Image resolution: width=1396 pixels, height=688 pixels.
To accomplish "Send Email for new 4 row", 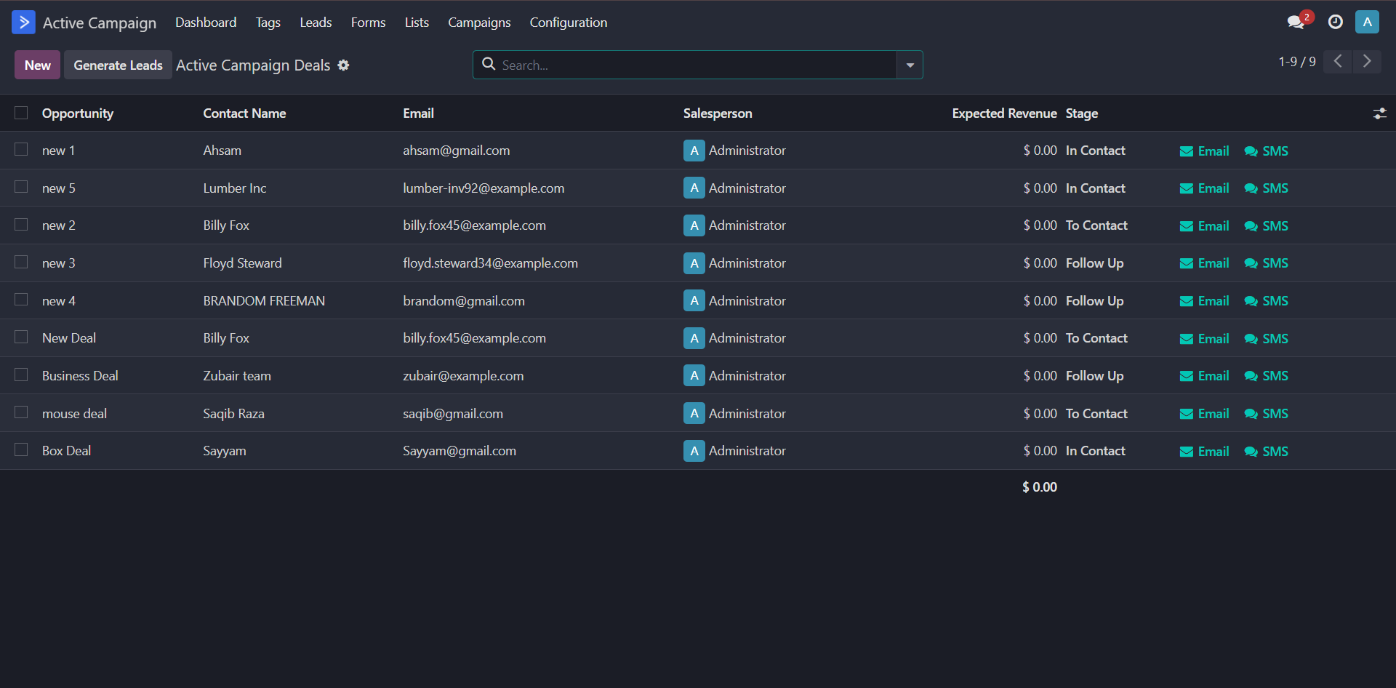I will (x=1204, y=301).
